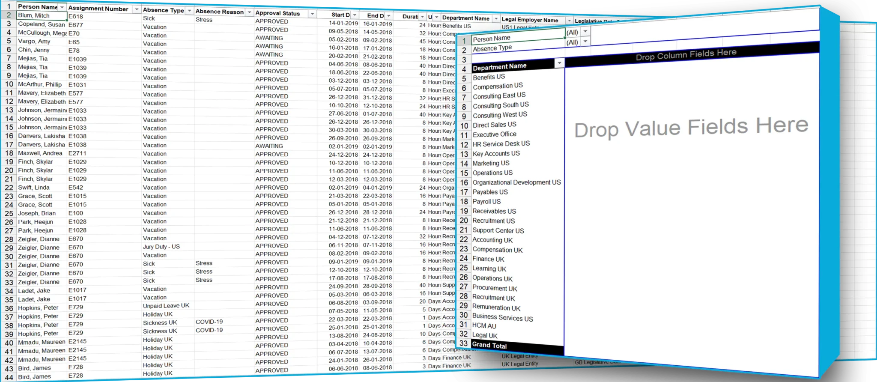
Task: Click the Start Date column filter arrow
Action: pyautogui.click(x=354, y=15)
